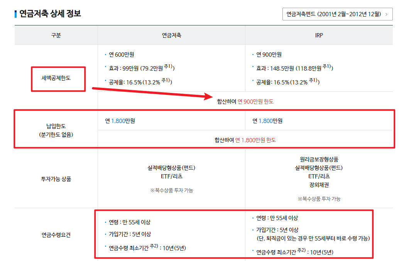Click footnote 주1) after 13.2% in 연금저축 column

click(x=165, y=80)
